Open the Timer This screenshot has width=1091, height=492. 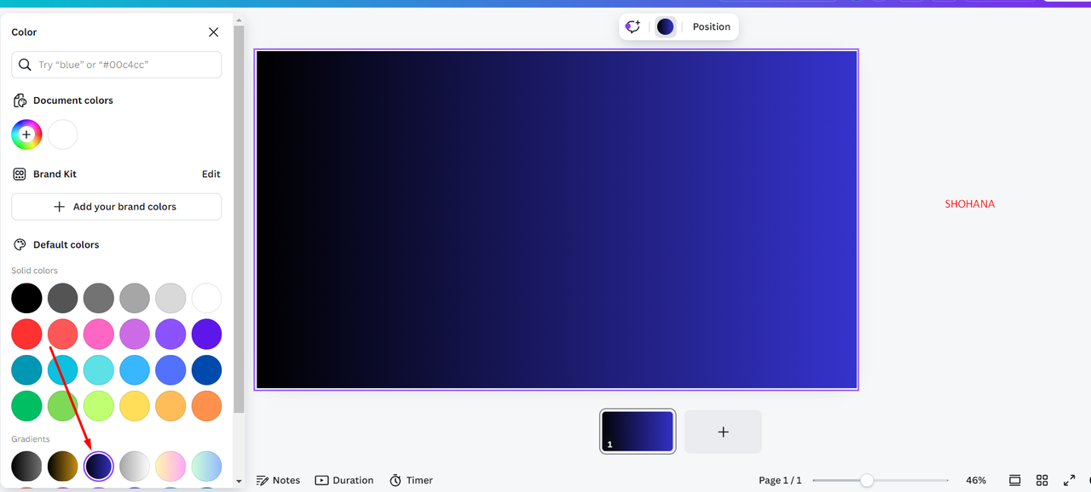pos(411,480)
